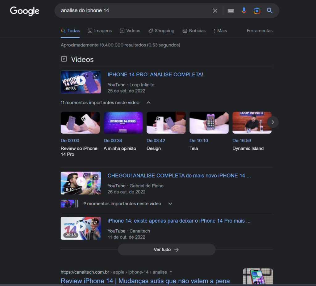Click the Vídeos section header icon
Viewport: 316px width, 286px height.
pyautogui.click(x=64, y=59)
